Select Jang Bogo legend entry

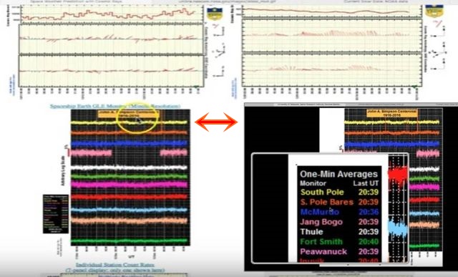pyautogui.click(x=321, y=222)
